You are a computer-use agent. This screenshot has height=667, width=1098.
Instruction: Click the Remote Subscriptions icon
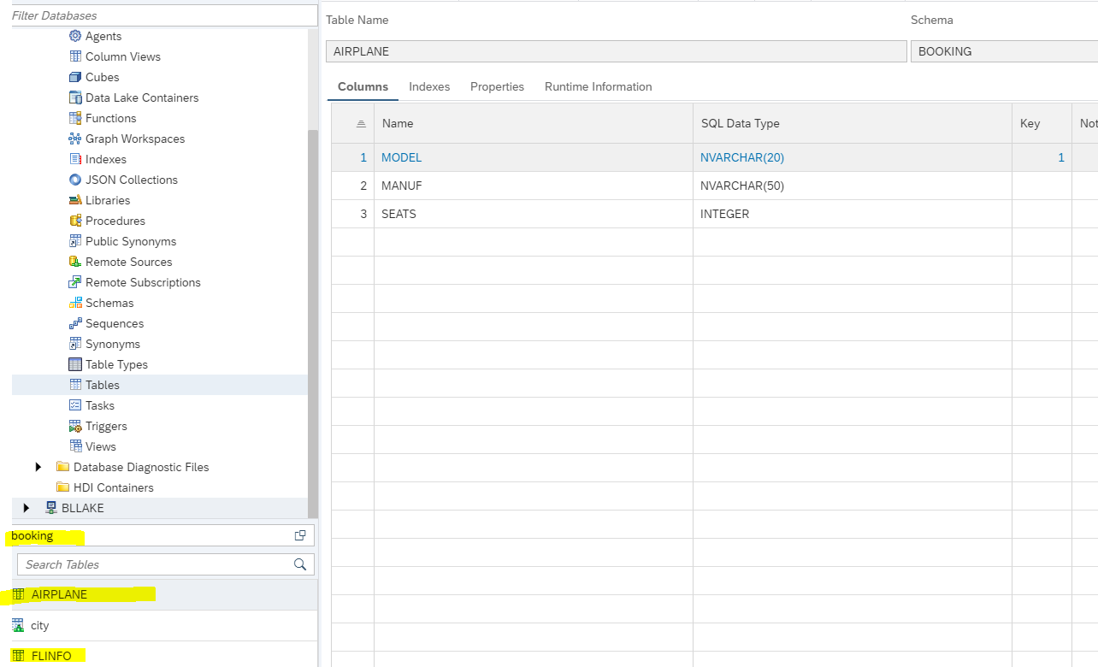pyautogui.click(x=75, y=282)
